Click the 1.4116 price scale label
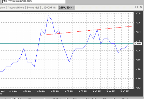Screen dimensions: 144x99 pos(137,23)
